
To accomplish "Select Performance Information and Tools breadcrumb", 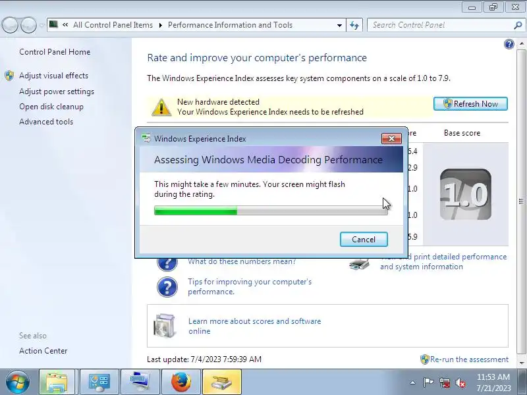I will (230, 25).
